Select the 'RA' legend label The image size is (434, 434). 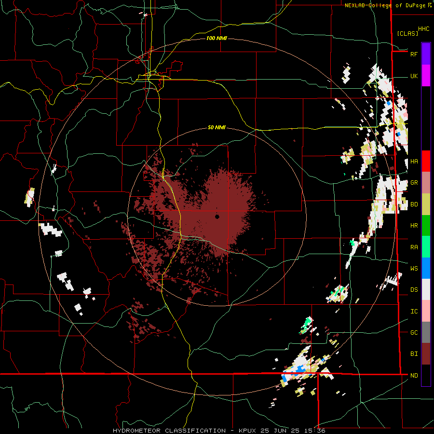pyautogui.click(x=414, y=247)
